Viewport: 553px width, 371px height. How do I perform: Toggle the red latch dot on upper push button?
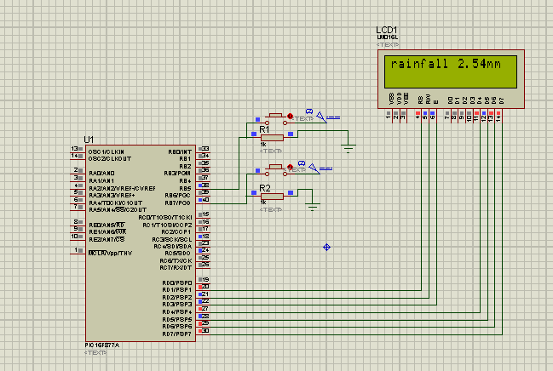(x=290, y=116)
